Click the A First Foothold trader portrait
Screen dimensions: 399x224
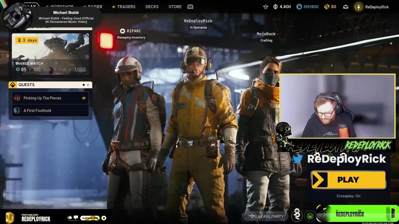pos(17,110)
